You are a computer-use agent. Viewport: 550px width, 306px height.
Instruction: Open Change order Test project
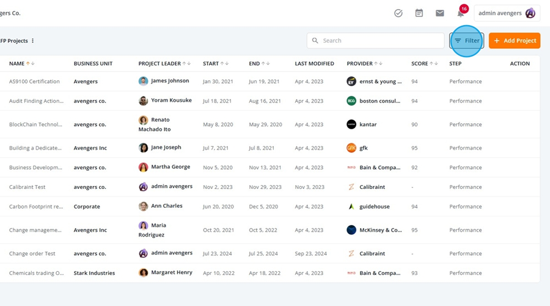(x=32, y=254)
